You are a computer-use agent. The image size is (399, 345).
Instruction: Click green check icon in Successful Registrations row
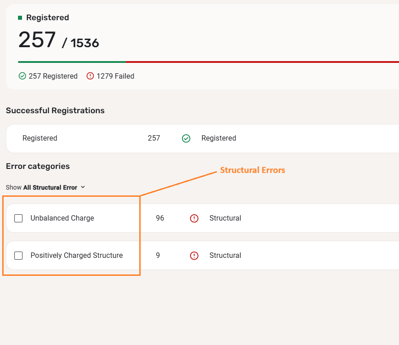pyautogui.click(x=186, y=138)
